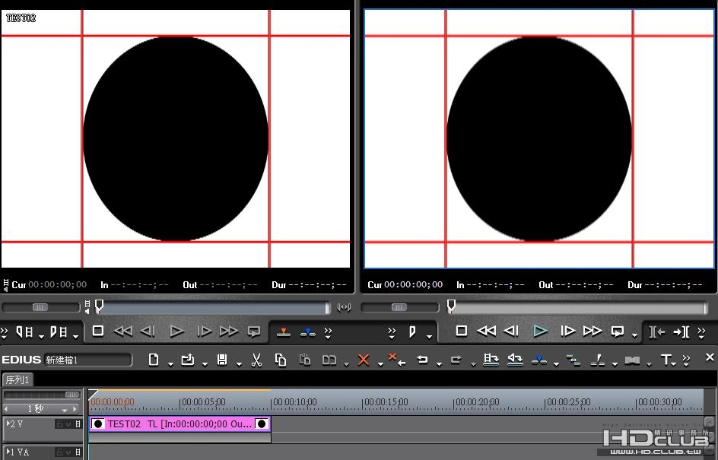The width and height of the screenshot is (718, 460).
Task: Play the recorder timeline preview
Action: (540, 331)
